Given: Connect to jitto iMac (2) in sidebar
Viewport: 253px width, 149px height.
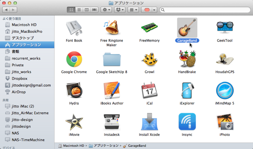Looking at the screenshot, I should (27, 106).
